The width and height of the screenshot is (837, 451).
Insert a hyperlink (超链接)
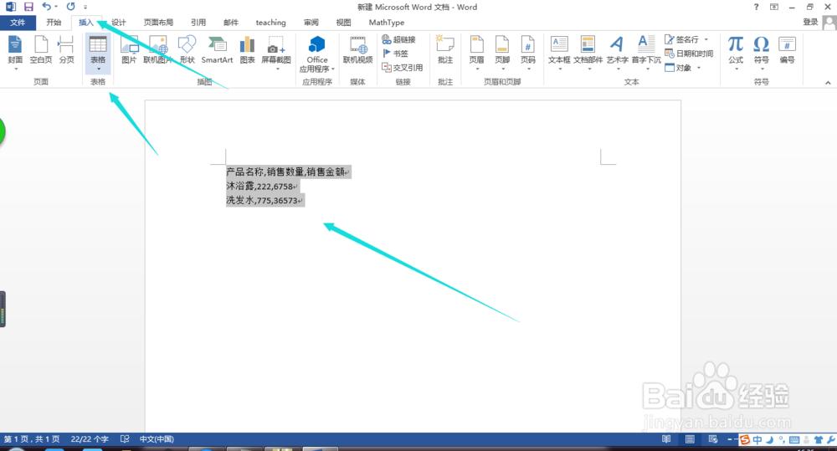398,39
